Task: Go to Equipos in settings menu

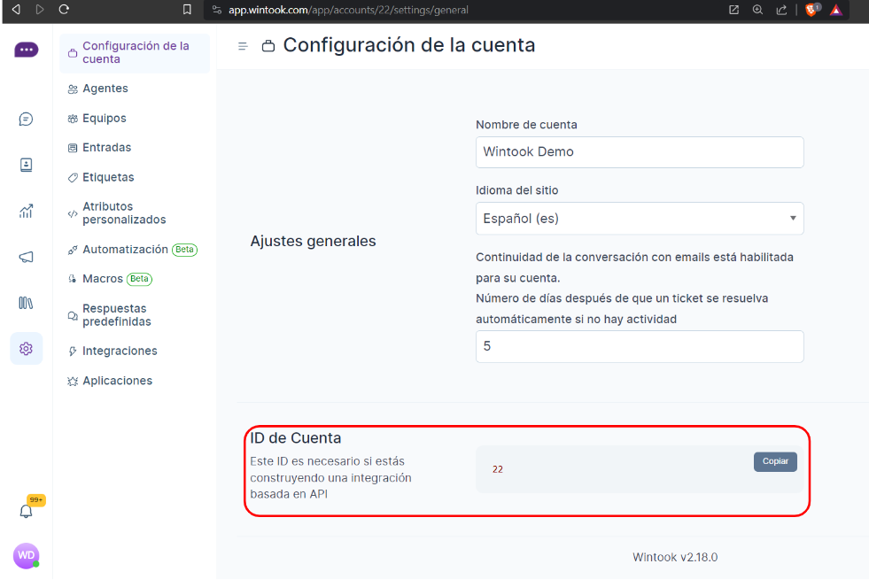Action: [x=104, y=119]
